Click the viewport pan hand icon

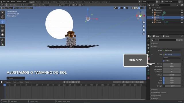144,26
